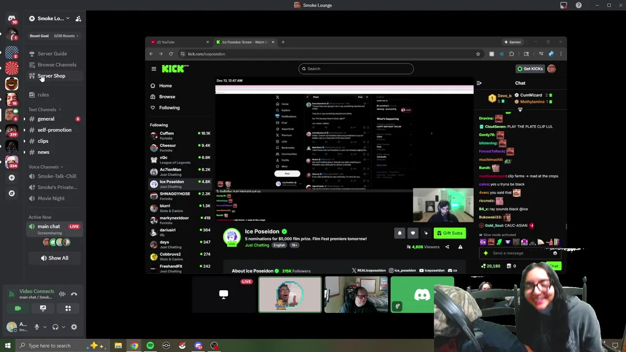Toggle Discord camera on or off
This screenshot has width=626, height=352.
[18, 308]
